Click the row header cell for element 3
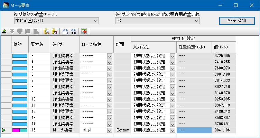The image size is (260, 138). tap(6, 56)
